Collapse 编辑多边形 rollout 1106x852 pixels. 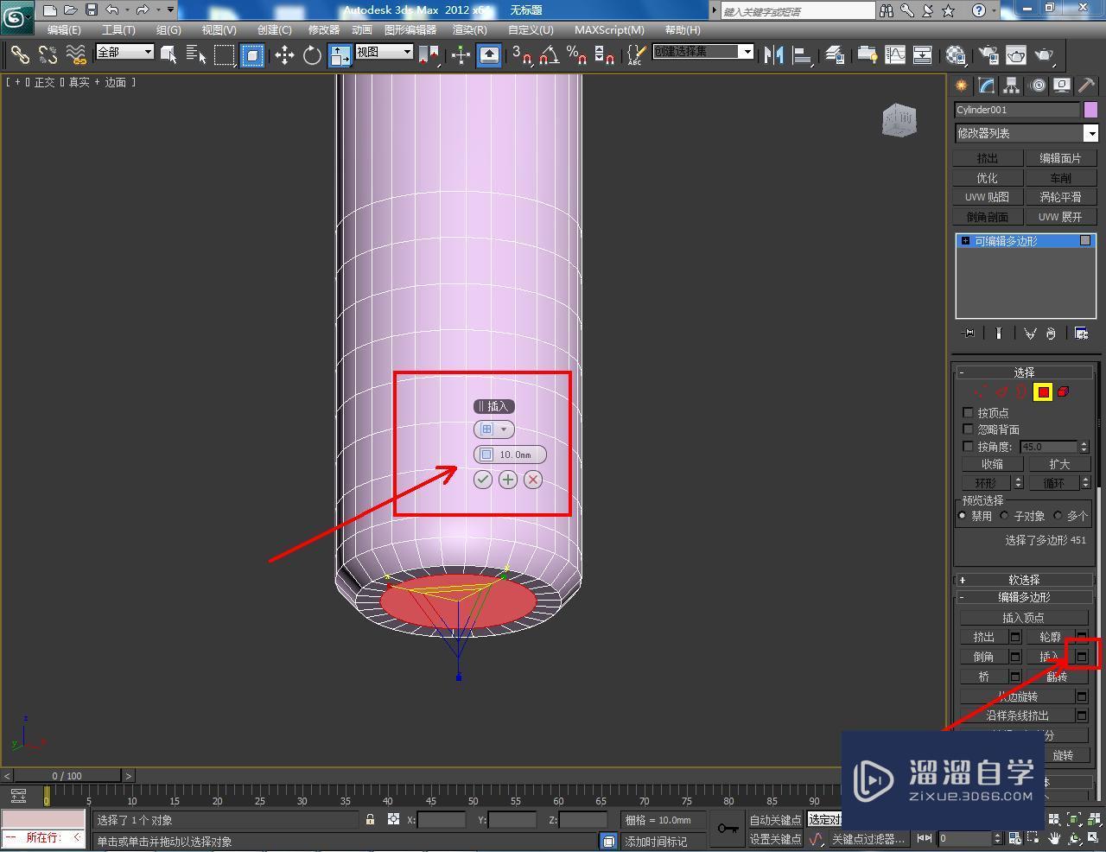tap(1024, 597)
